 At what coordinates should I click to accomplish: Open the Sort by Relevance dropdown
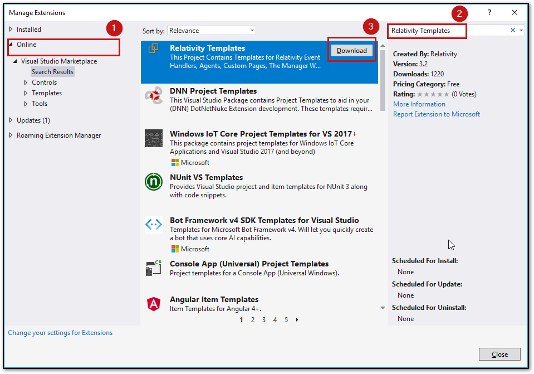coord(212,31)
